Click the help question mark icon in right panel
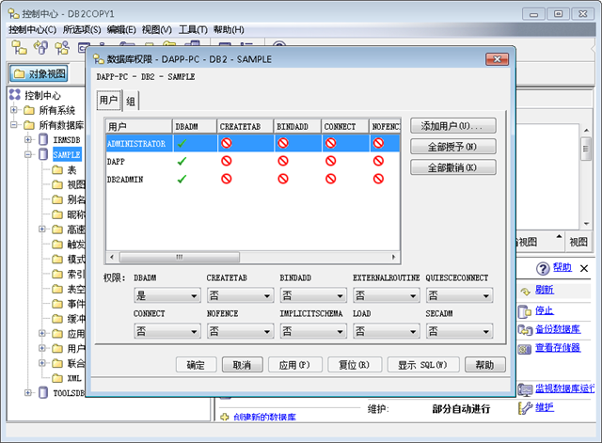602x443 pixels. 543,269
